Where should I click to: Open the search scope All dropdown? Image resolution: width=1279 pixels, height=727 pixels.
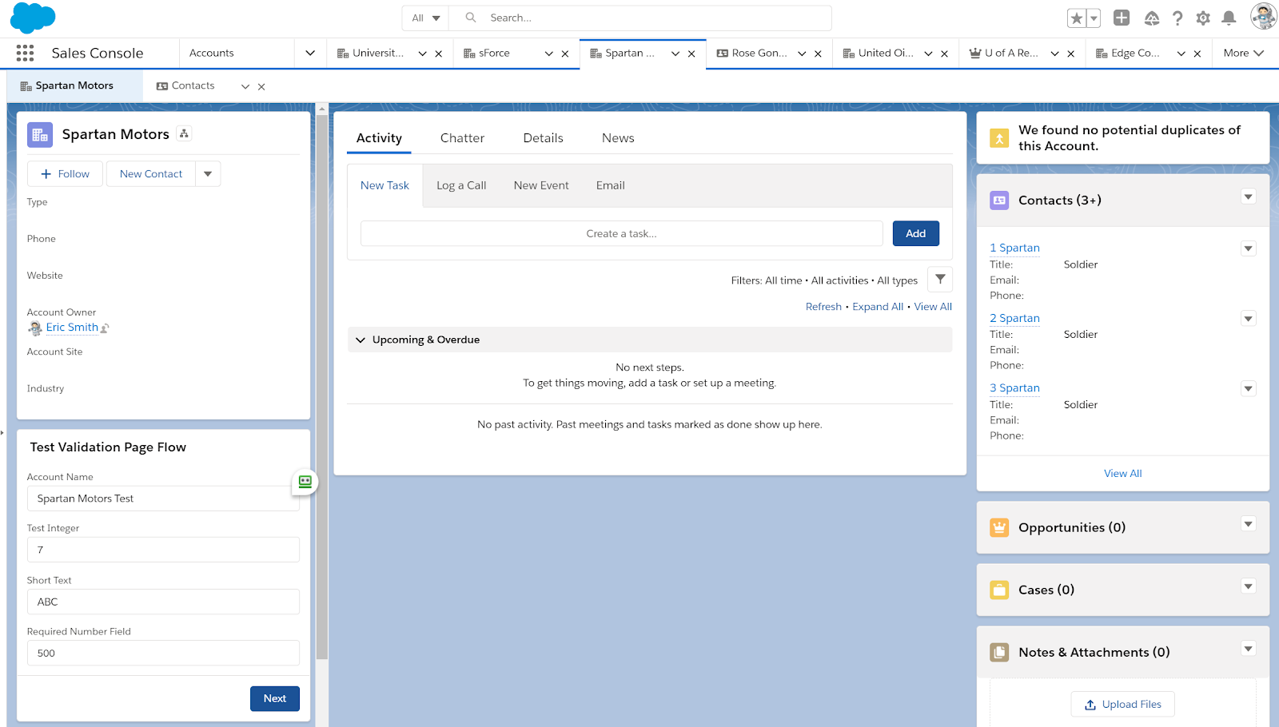[x=426, y=18]
